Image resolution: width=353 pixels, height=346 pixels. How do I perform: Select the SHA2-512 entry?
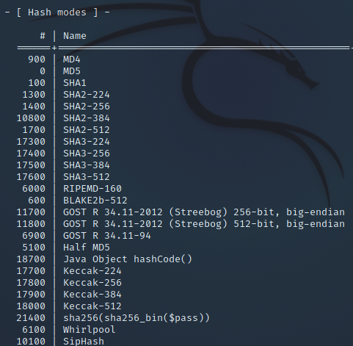tap(87, 130)
